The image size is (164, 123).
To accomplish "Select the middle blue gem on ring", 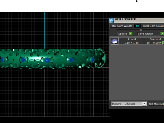I will pos(47,60).
